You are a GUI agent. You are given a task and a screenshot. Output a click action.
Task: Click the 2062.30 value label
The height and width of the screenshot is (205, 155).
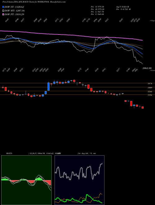[x=147, y=68]
